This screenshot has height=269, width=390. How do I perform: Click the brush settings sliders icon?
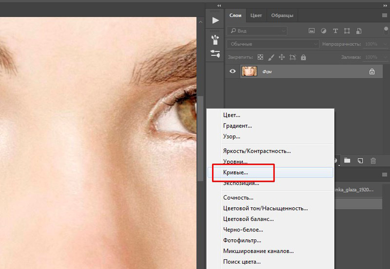click(x=215, y=54)
